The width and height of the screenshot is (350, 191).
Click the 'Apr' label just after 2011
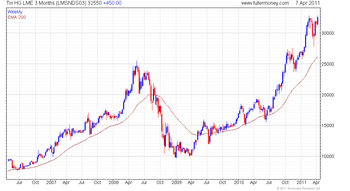pos(316,182)
